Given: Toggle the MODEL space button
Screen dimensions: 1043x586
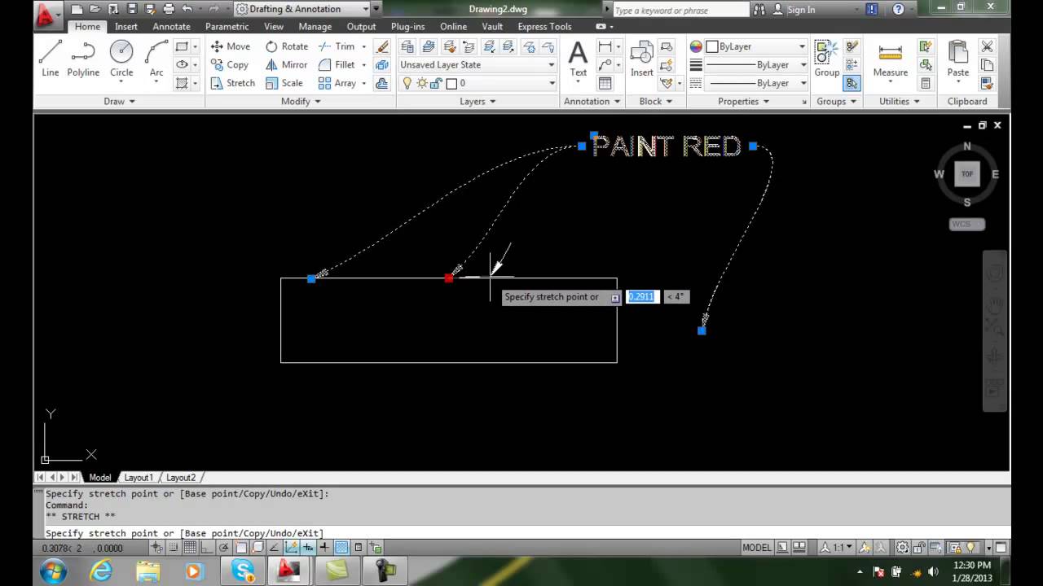Looking at the screenshot, I should [756, 548].
